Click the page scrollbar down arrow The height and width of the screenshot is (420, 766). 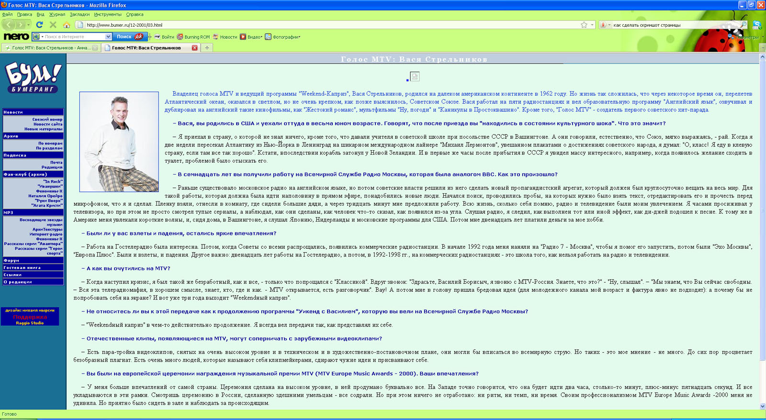pos(762,406)
